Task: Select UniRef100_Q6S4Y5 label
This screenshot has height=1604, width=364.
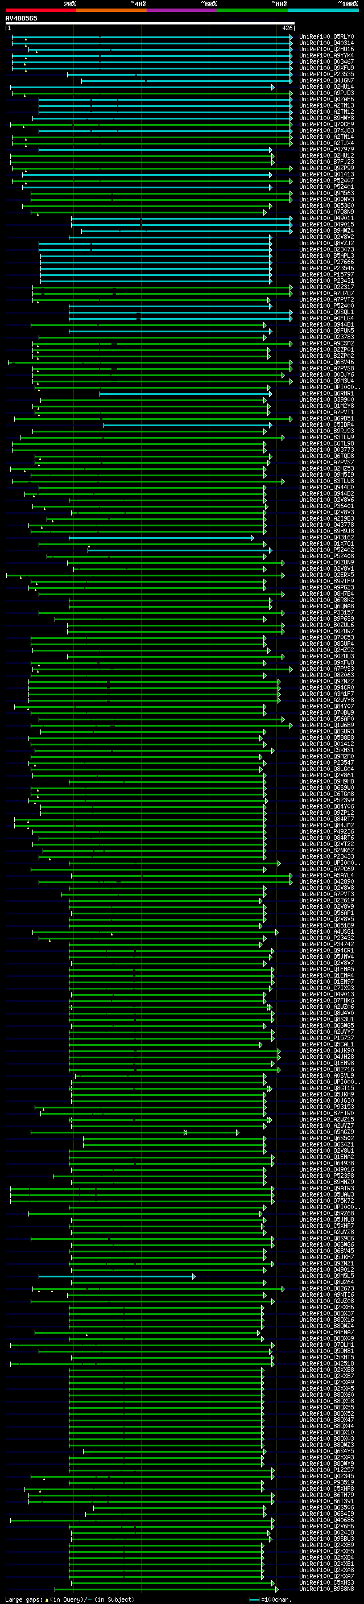Action: 326,1451
